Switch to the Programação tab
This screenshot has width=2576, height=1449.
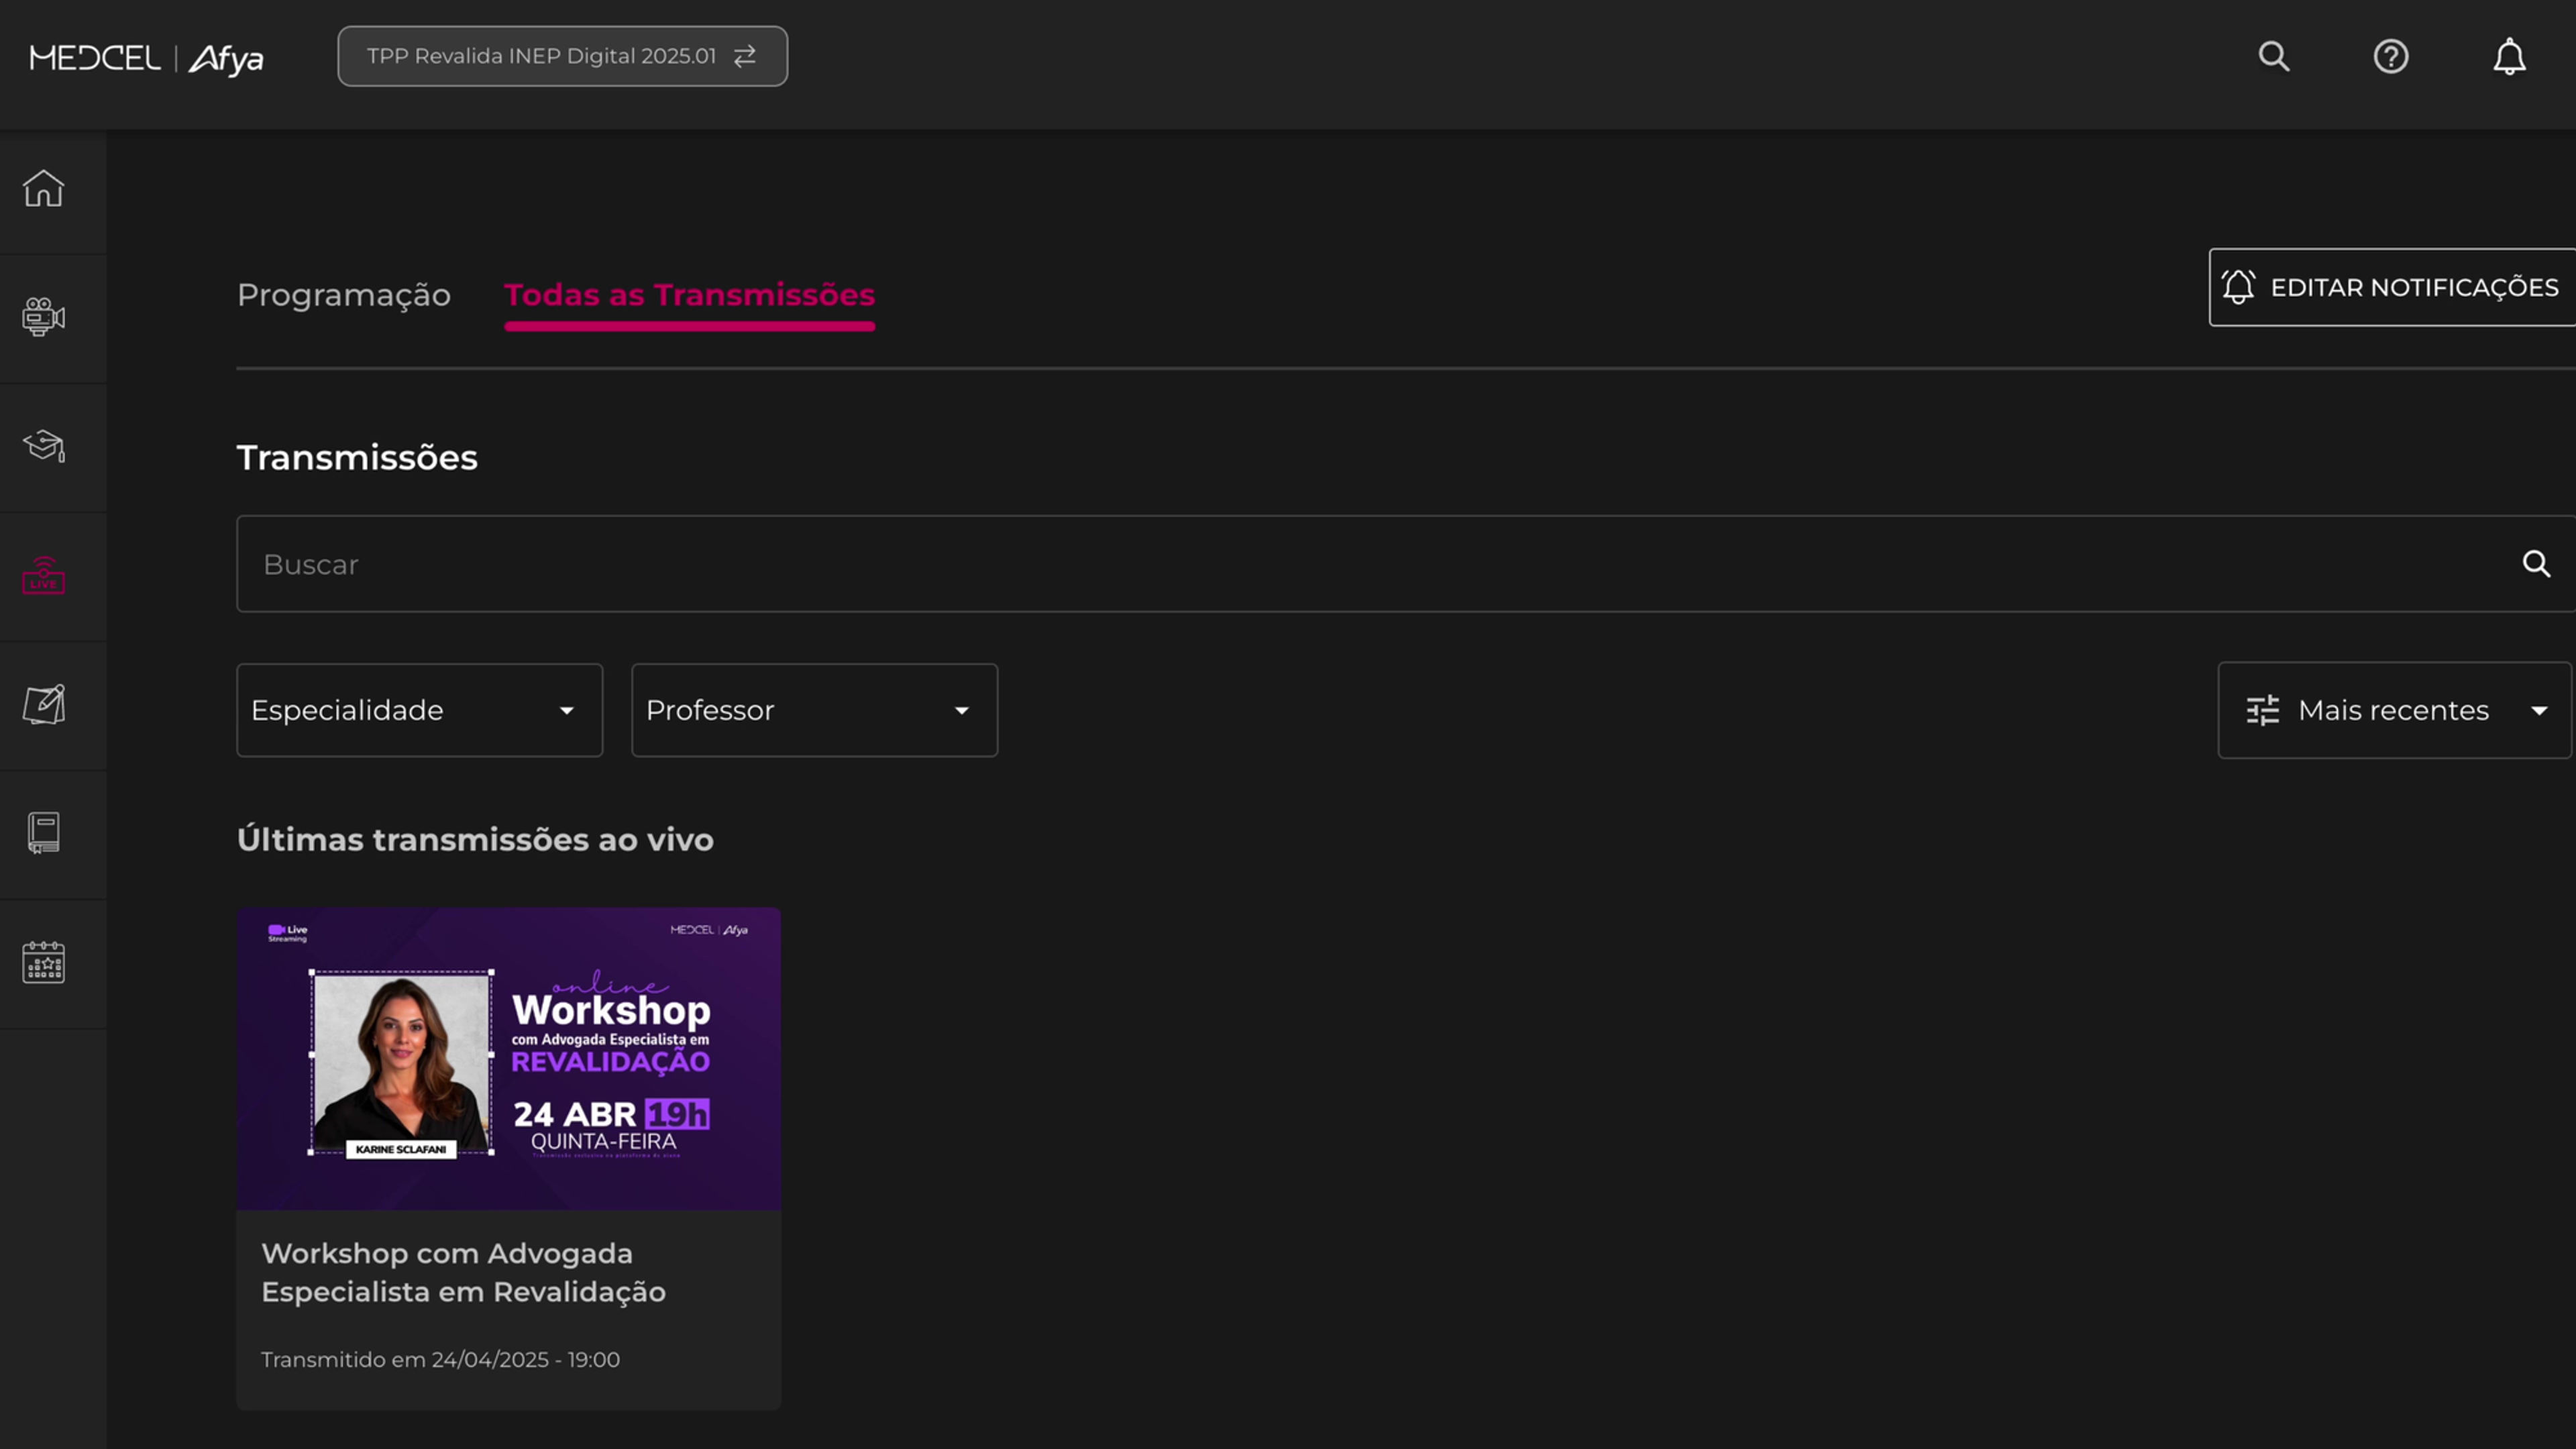pyautogui.click(x=344, y=295)
